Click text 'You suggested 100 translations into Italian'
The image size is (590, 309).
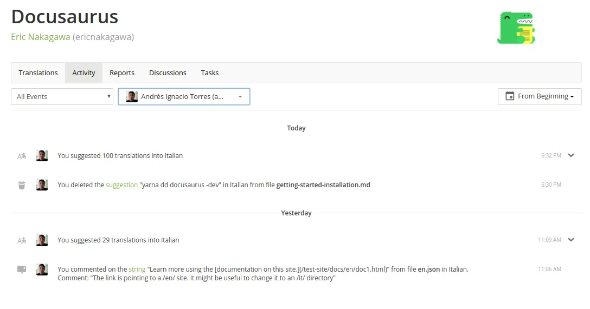coord(120,155)
